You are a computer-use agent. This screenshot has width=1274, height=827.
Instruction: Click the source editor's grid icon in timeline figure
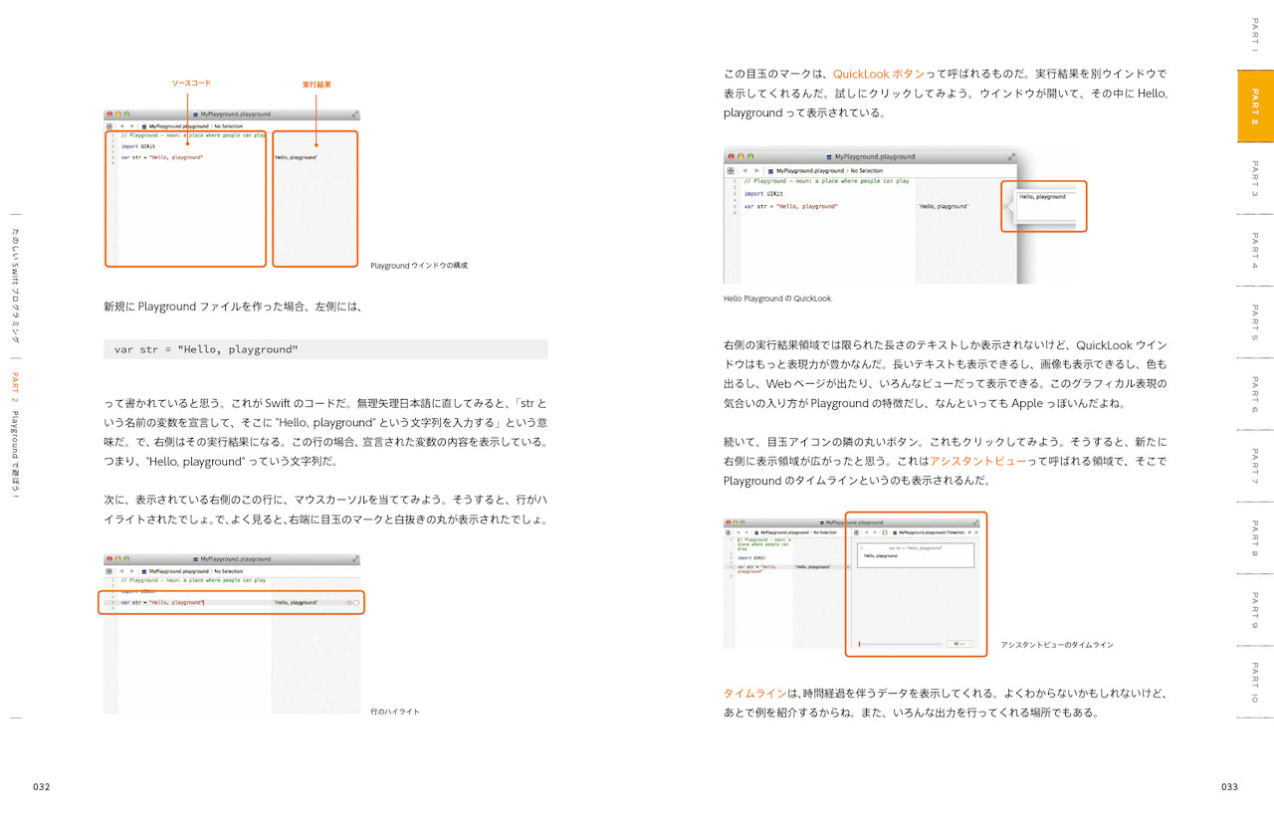pyautogui.click(x=728, y=532)
